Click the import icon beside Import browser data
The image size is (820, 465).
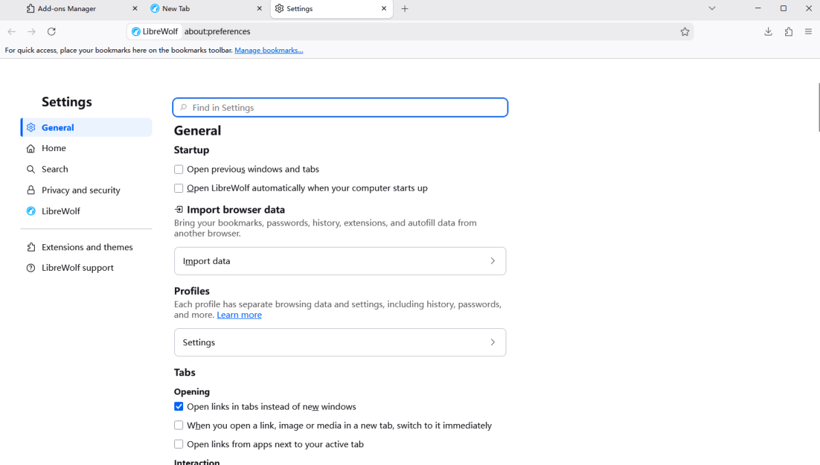click(x=179, y=210)
